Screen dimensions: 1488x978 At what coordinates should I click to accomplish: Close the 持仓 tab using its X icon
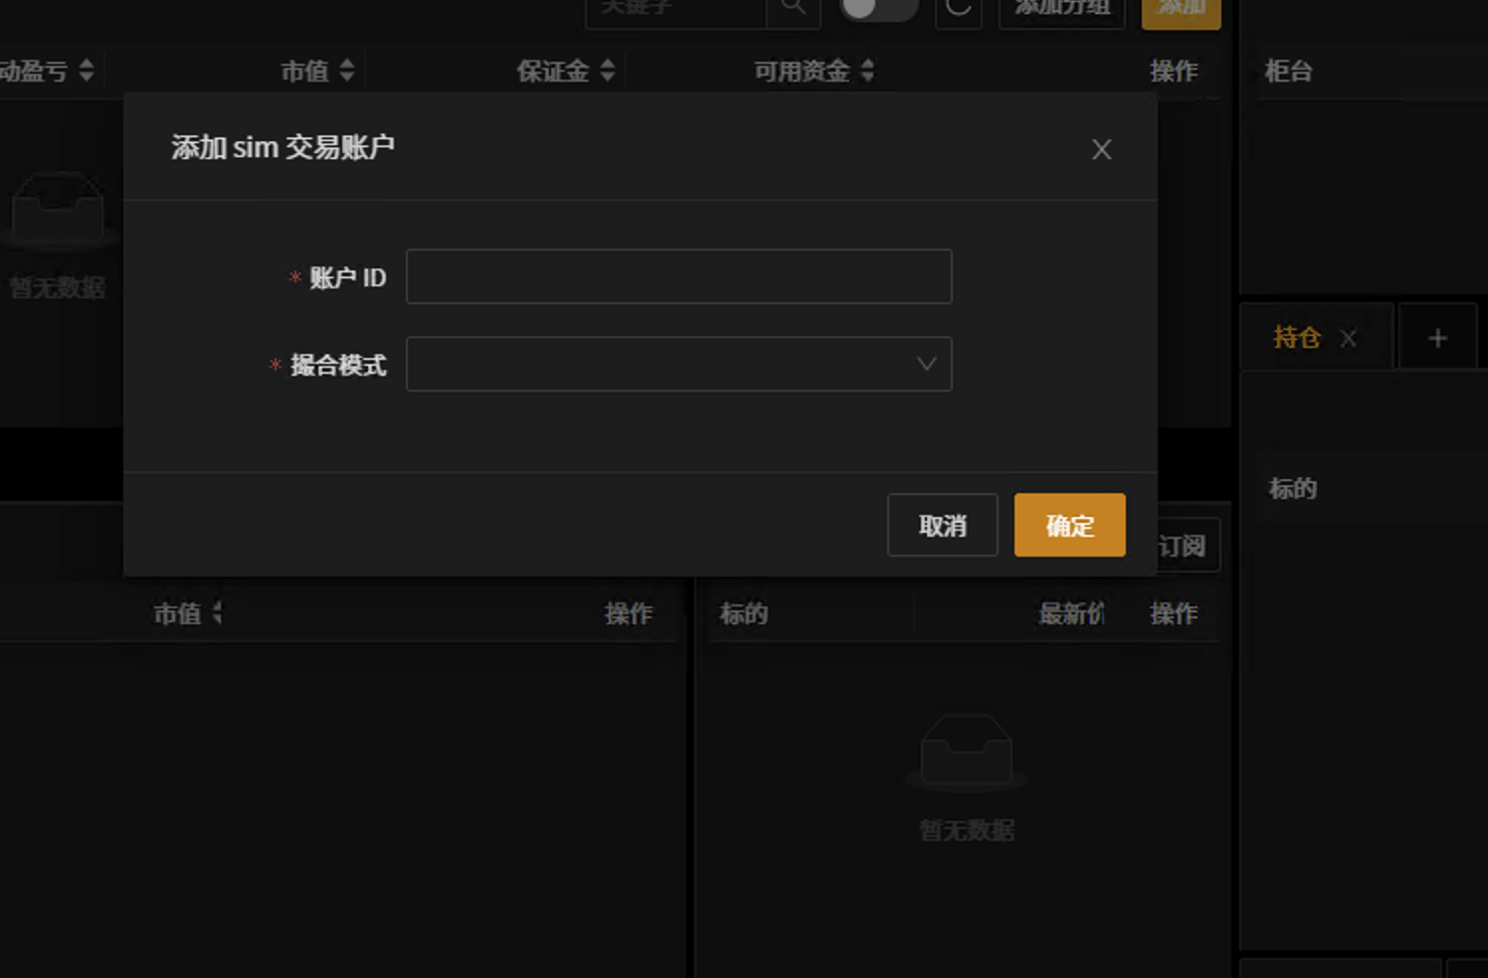point(1349,339)
